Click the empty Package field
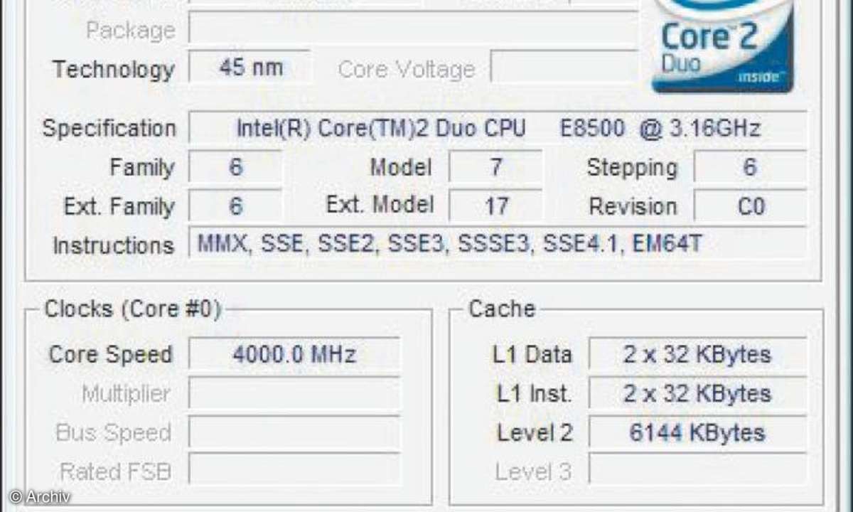Viewport: 853px width, 512px height. (413, 29)
